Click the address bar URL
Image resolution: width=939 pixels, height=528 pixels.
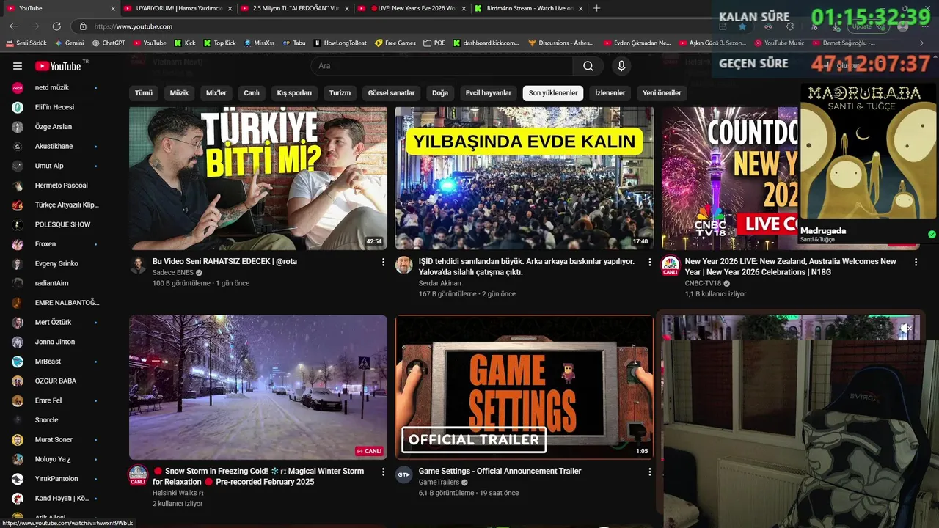[x=134, y=26]
